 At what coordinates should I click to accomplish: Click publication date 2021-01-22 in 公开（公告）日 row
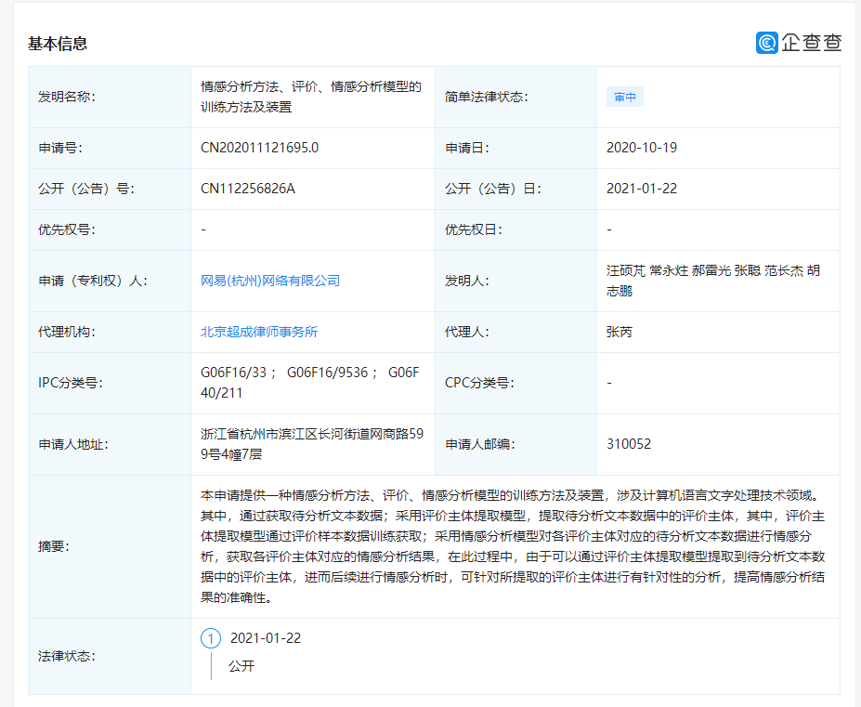[642, 189]
